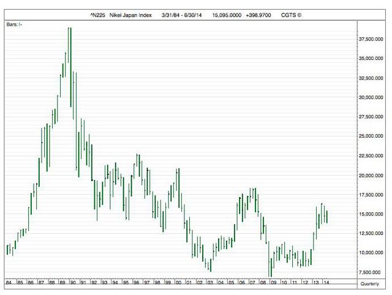Click the 13 year marker on time axis

(x=316, y=283)
